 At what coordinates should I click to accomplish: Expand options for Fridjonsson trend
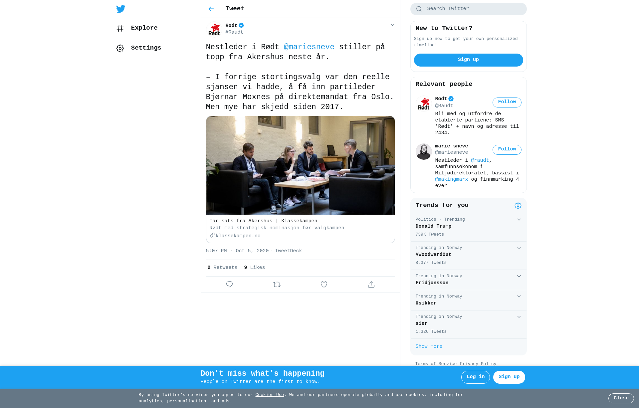pos(519,276)
